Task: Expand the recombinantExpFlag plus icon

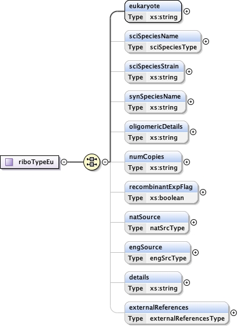Action: pyautogui.click(x=203, y=192)
